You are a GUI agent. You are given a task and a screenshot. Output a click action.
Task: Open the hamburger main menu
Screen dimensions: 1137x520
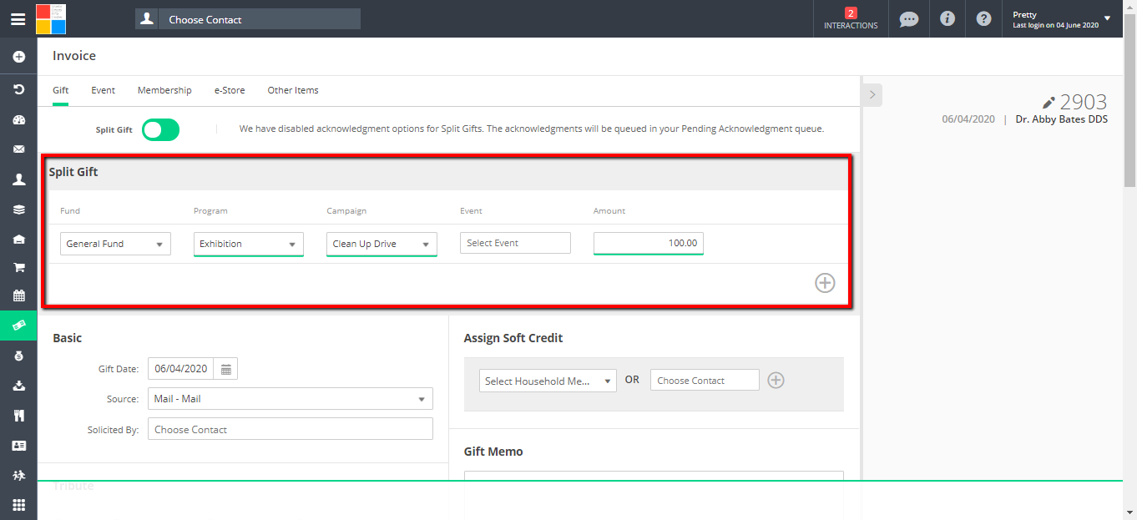click(x=18, y=19)
